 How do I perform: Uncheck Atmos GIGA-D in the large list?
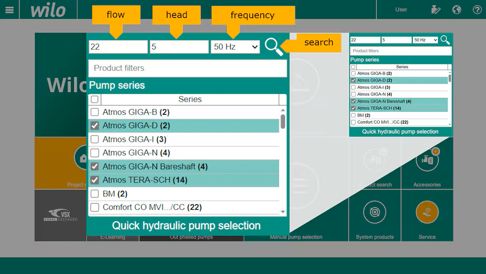tap(95, 126)
